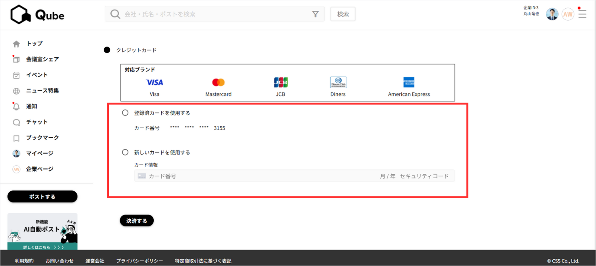Image resolution: width=596 pixels, height=266 pixels.
Task: Click the 通知 bell icon
Action: point(16,106)
